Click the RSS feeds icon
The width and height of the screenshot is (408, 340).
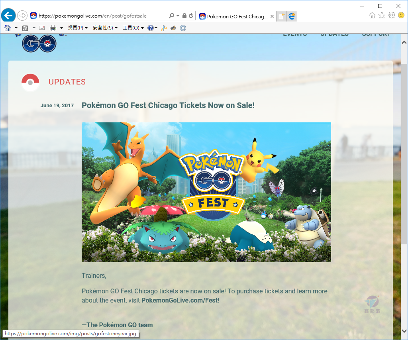(25, 28)
